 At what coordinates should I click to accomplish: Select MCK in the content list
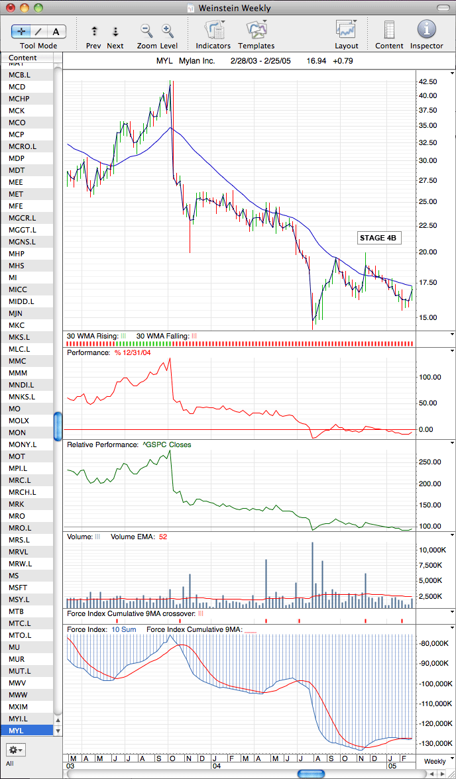click(x=27, y=110)
